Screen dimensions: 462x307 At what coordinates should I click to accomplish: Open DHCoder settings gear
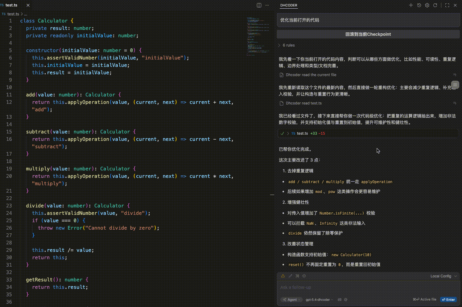[x=427, y=5]
